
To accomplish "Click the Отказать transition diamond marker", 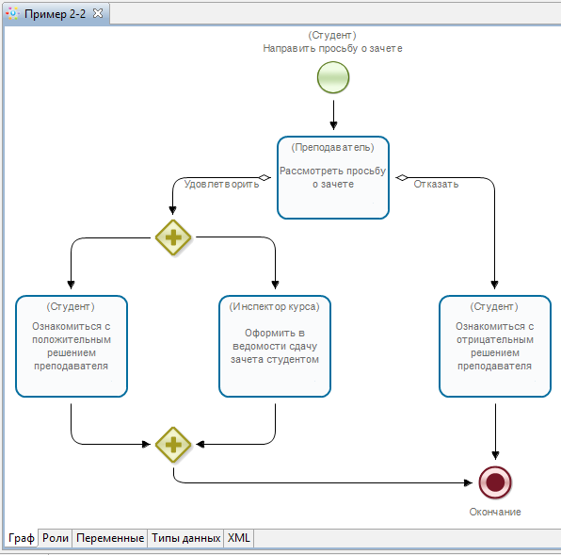I will pos(402,177).
